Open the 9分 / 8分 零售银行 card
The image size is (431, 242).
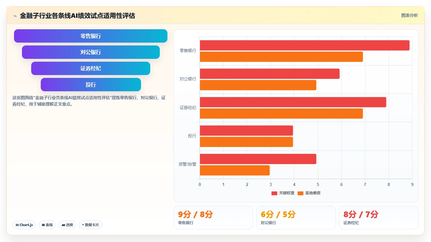[x=213, y=218]
